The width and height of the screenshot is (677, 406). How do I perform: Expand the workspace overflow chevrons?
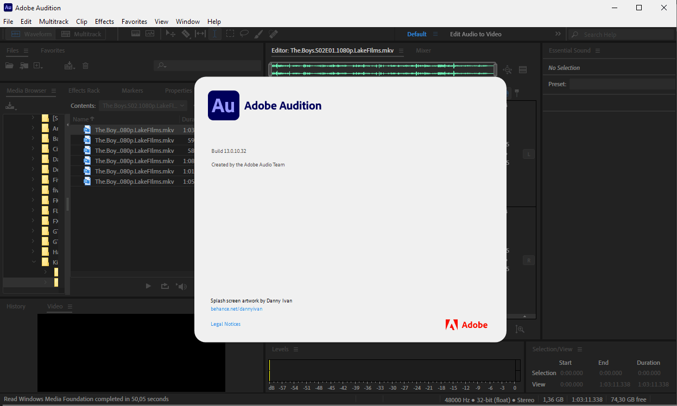pyautogui.click(x=558, y=34)
